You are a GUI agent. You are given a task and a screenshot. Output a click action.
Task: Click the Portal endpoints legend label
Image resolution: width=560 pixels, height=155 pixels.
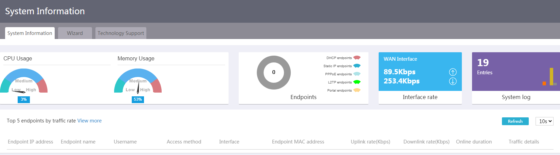[x=340, y=91]
